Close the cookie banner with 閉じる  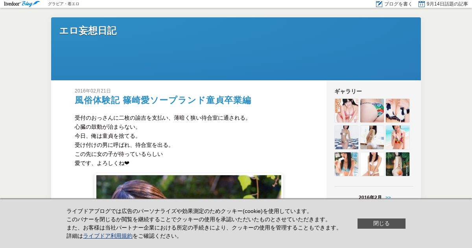(382, 224)
